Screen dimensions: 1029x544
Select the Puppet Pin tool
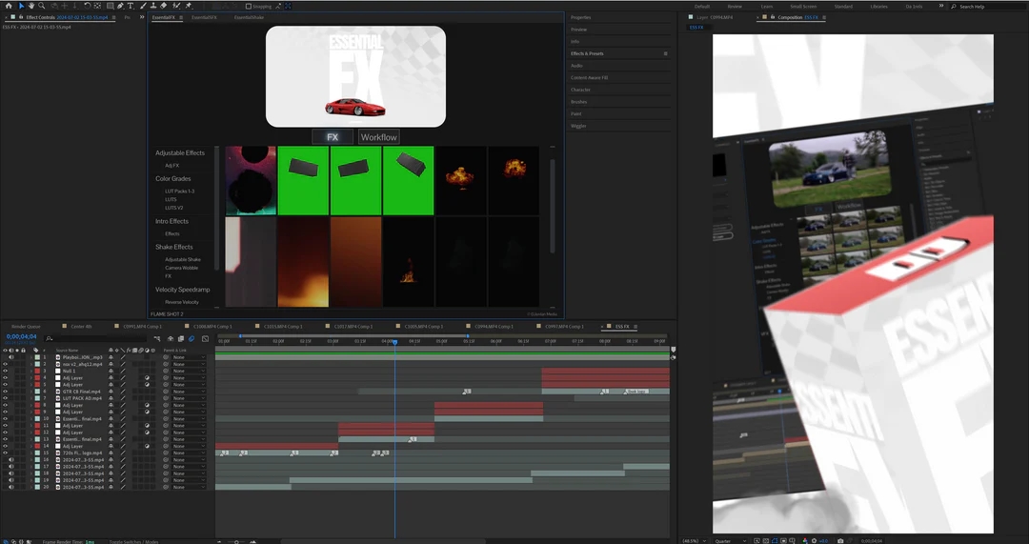188,6
